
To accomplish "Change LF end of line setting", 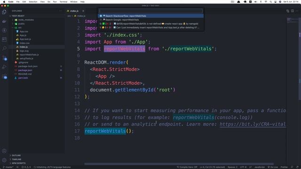I will (250, 167).
